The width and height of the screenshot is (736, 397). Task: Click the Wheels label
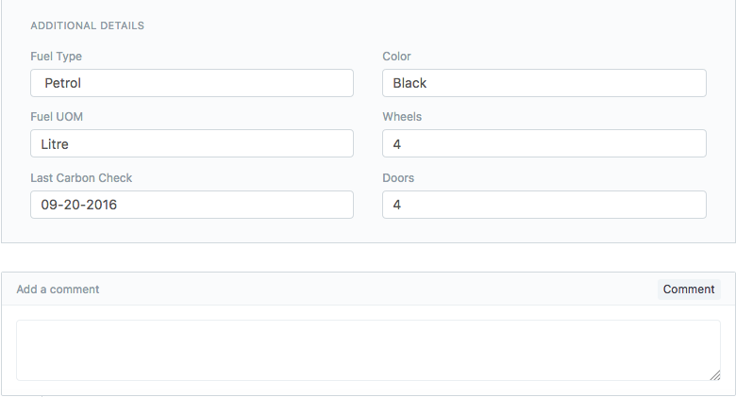point(402,117)
